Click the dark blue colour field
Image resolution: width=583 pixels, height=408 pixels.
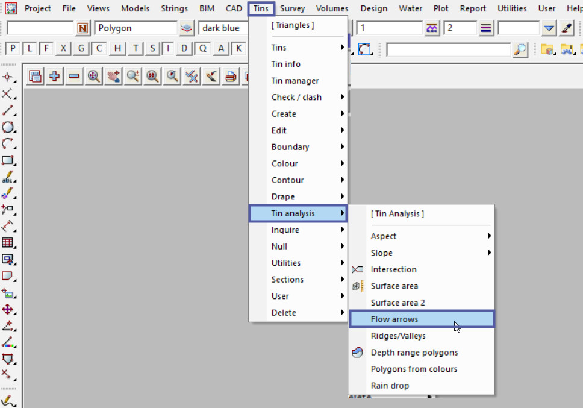tap(223, 28)
